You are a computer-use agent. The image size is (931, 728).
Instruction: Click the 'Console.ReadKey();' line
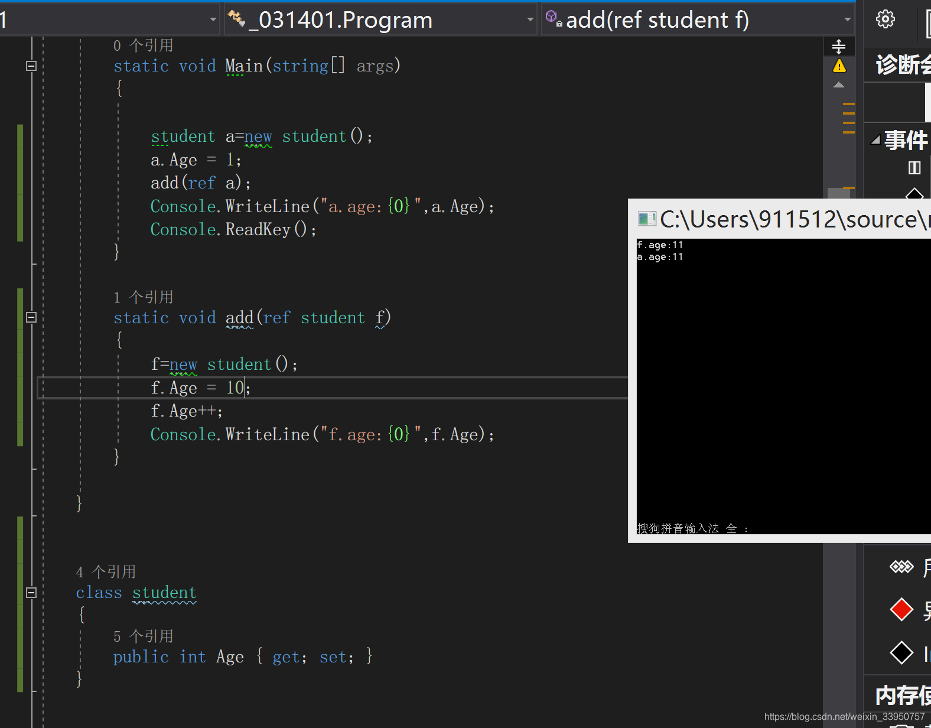click(234, 229)
